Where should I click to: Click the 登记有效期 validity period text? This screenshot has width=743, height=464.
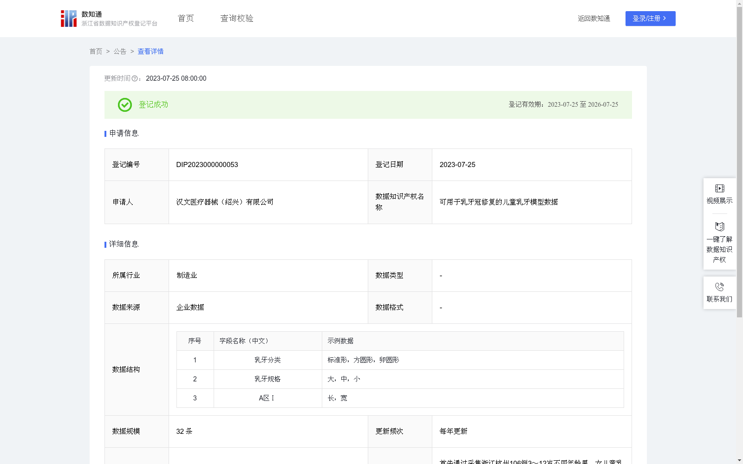pyautogui.click(x=563, y=105)
